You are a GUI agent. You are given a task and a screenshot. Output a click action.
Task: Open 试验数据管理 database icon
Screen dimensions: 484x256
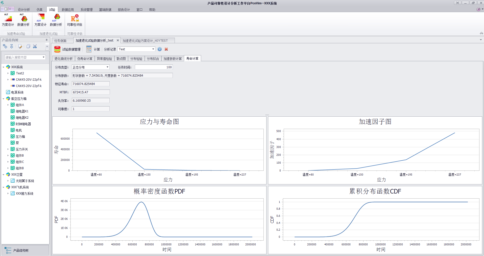(57, 49)
